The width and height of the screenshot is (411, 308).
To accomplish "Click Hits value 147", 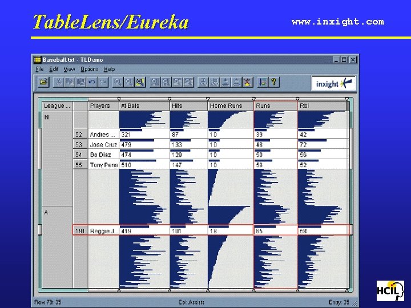I will point(176,165).
